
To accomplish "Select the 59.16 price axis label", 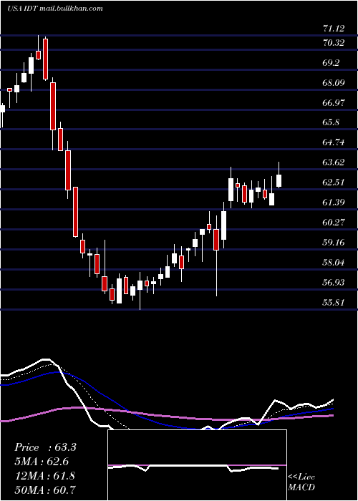I will pos(334,243).
